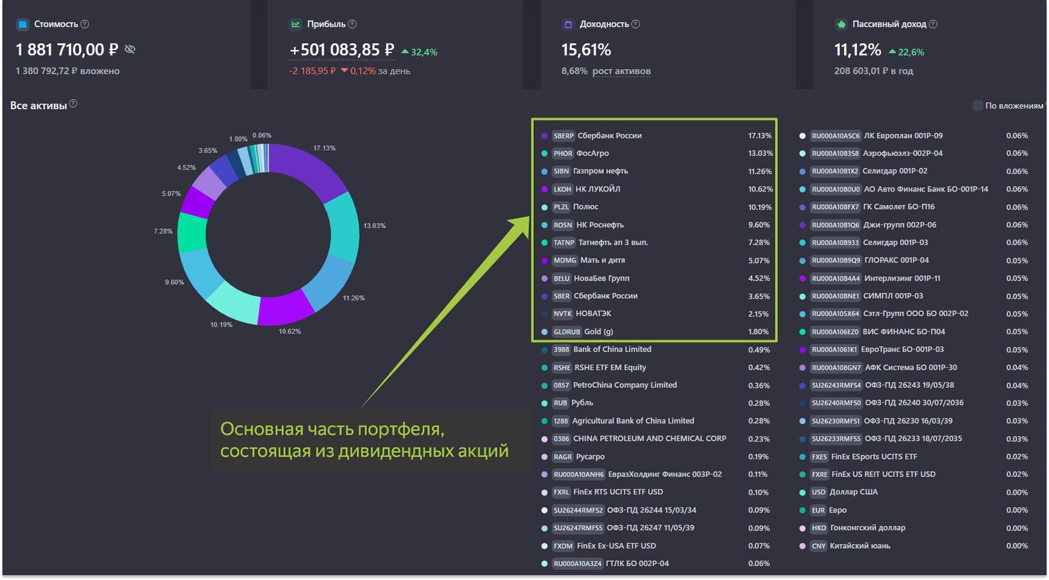Click the +501 083,85 ₽ profit value
The width and height of the screenshot is (1049, 580).
(x=342, y=49)
